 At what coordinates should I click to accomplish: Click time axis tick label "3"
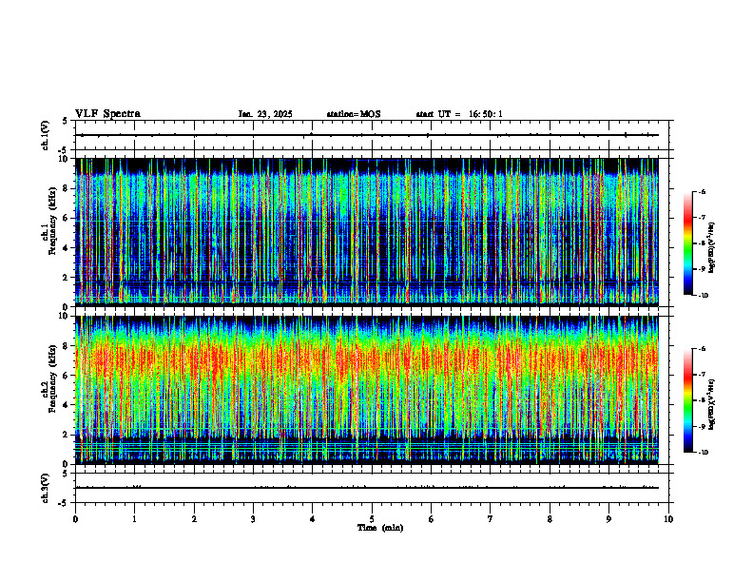(x=253, y=519)
